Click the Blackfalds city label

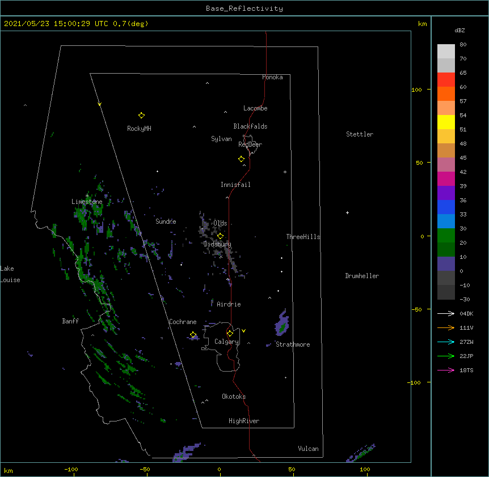coord(250,126)
